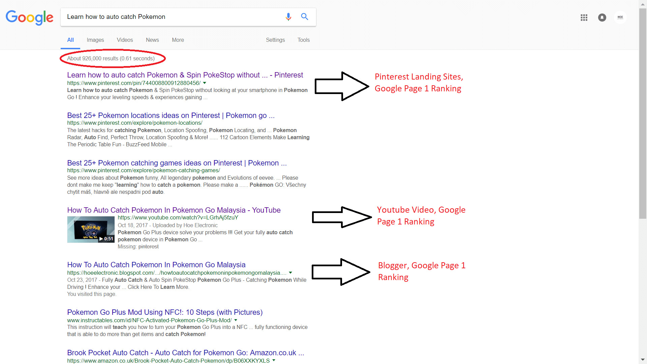Screen dimensions: 647x364
Task: Open YouTube auto catch Pokemon video link
Action: 173,210
